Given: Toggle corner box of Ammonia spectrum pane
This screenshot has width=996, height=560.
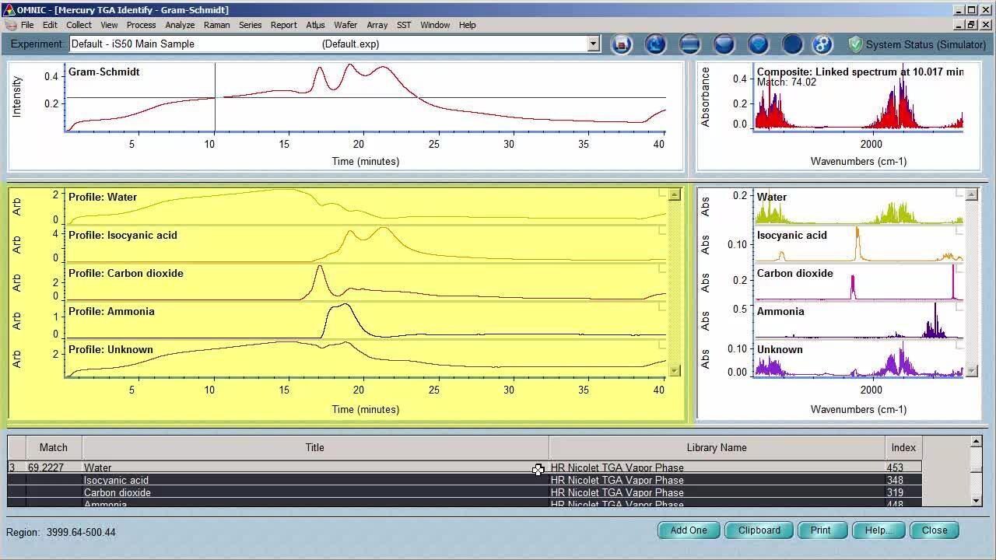Looking at the screenshot, I should (958, 307).
